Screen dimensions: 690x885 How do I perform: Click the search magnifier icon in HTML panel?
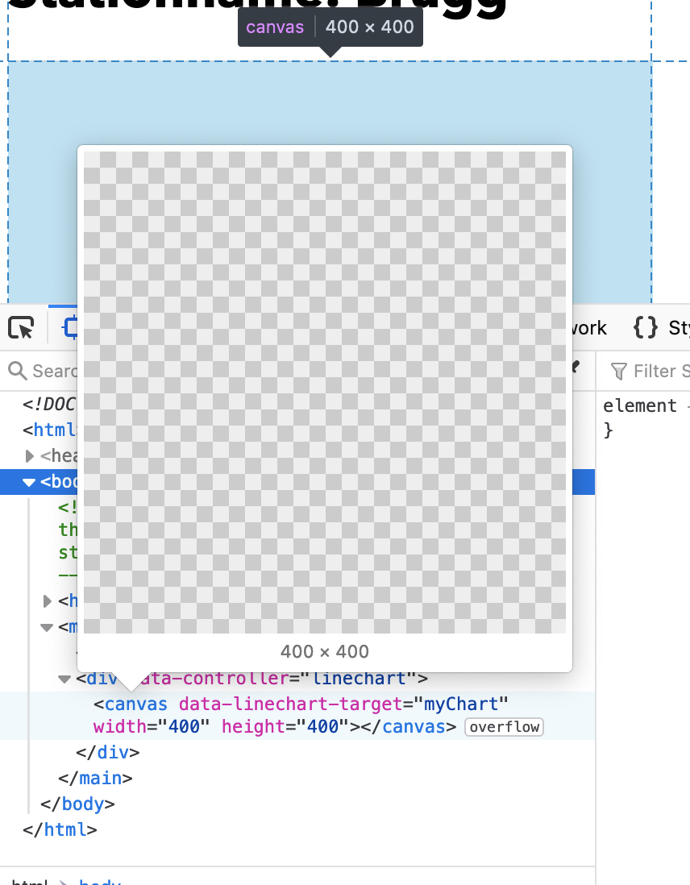[18, 371]
